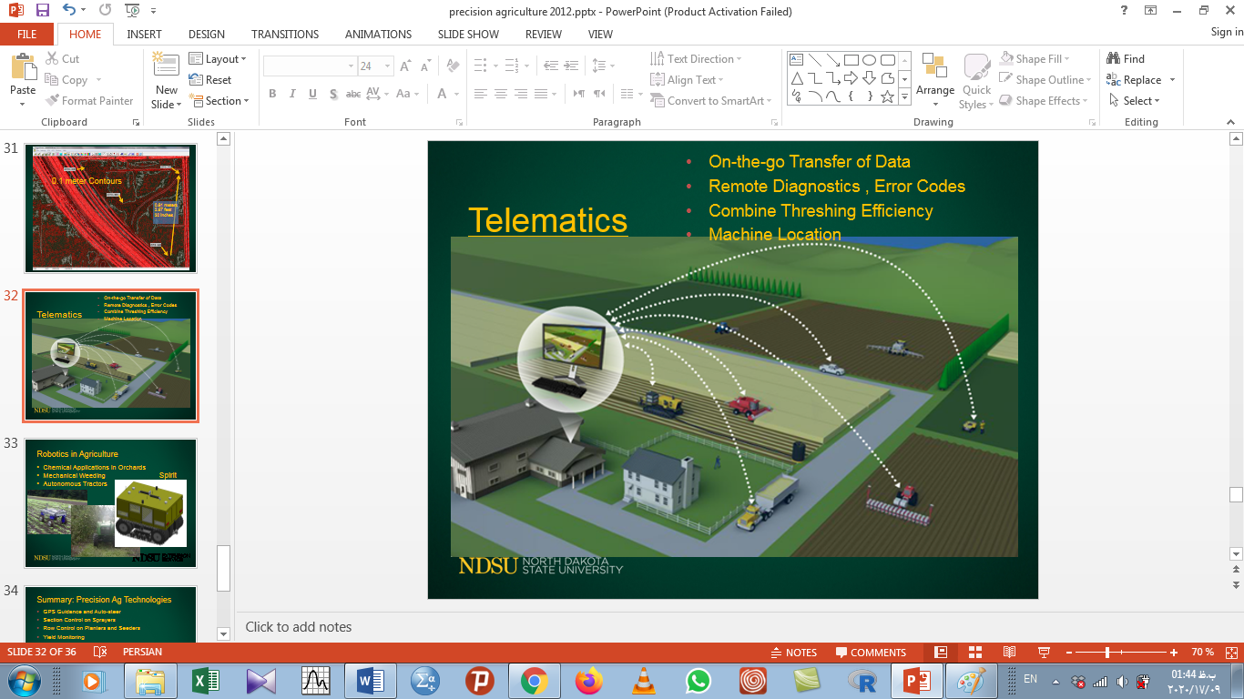Save the presentation using the floppy disk icon
The width and height of the screenshot is (1244, 699).
pos(42,11)
